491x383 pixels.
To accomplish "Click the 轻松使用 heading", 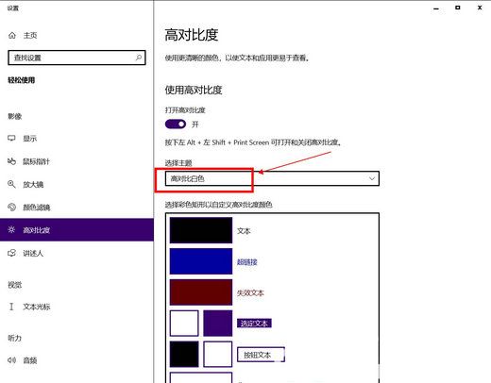I will tap(21, 80).
